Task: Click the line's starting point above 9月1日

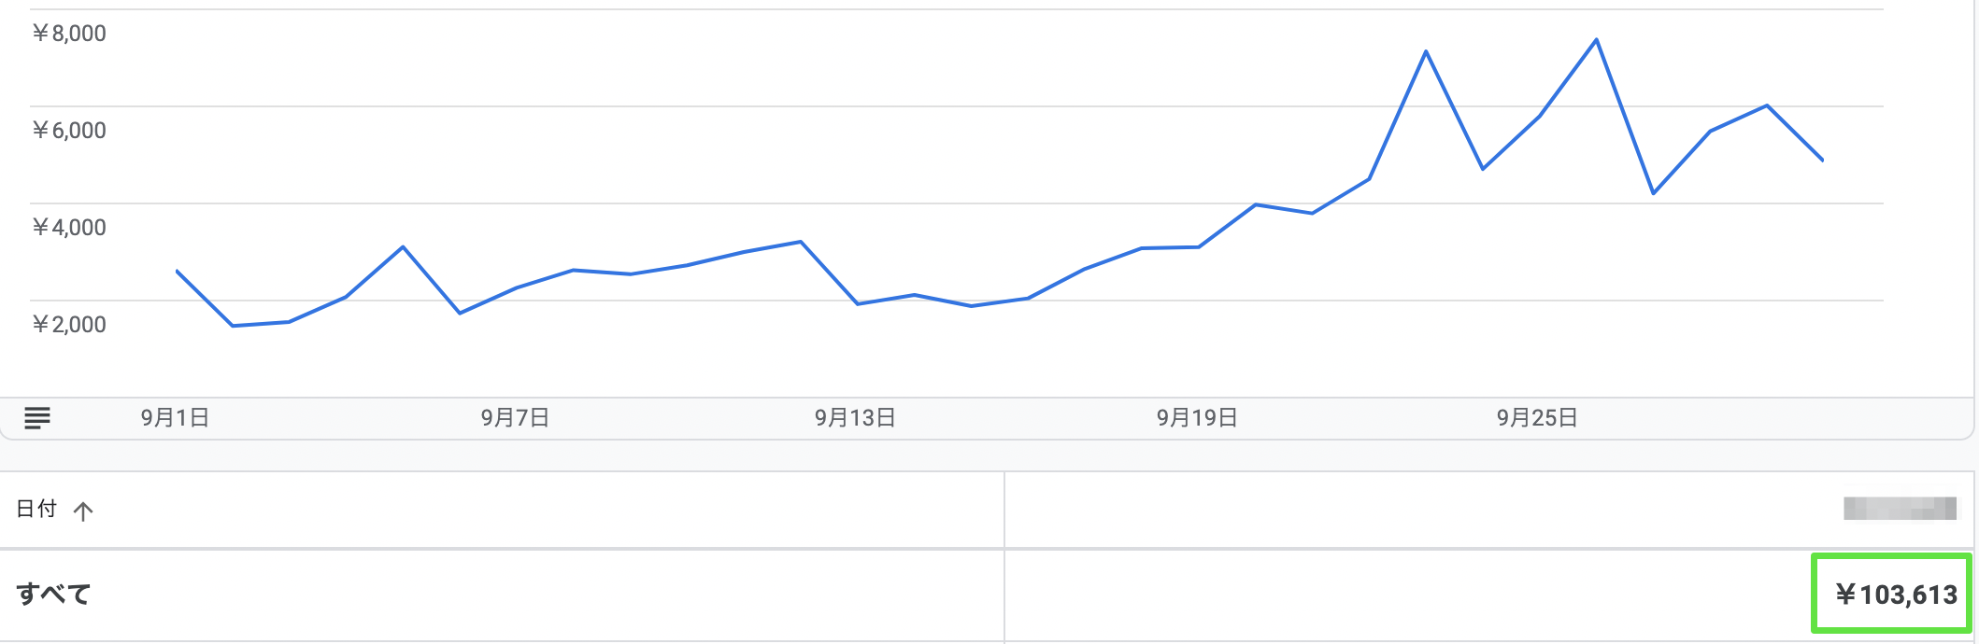Action: click(177, 271)
